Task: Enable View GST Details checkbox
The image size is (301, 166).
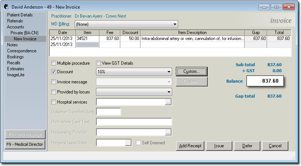Action: pos(99,63)
